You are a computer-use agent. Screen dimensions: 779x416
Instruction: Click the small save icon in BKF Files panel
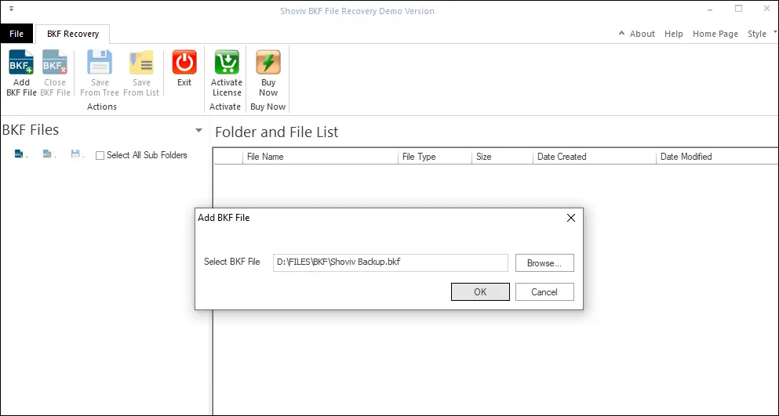(75, 154)
